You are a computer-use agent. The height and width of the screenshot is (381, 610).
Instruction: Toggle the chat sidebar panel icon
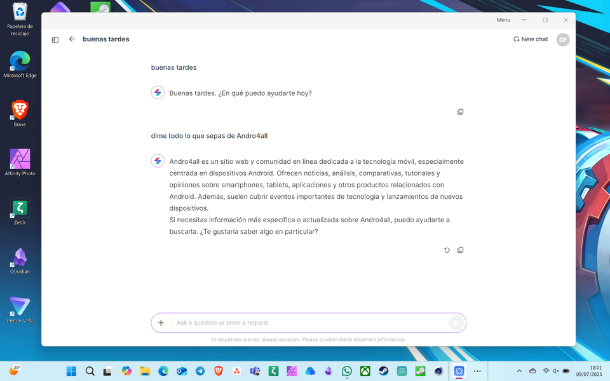[x=55, y=39]
